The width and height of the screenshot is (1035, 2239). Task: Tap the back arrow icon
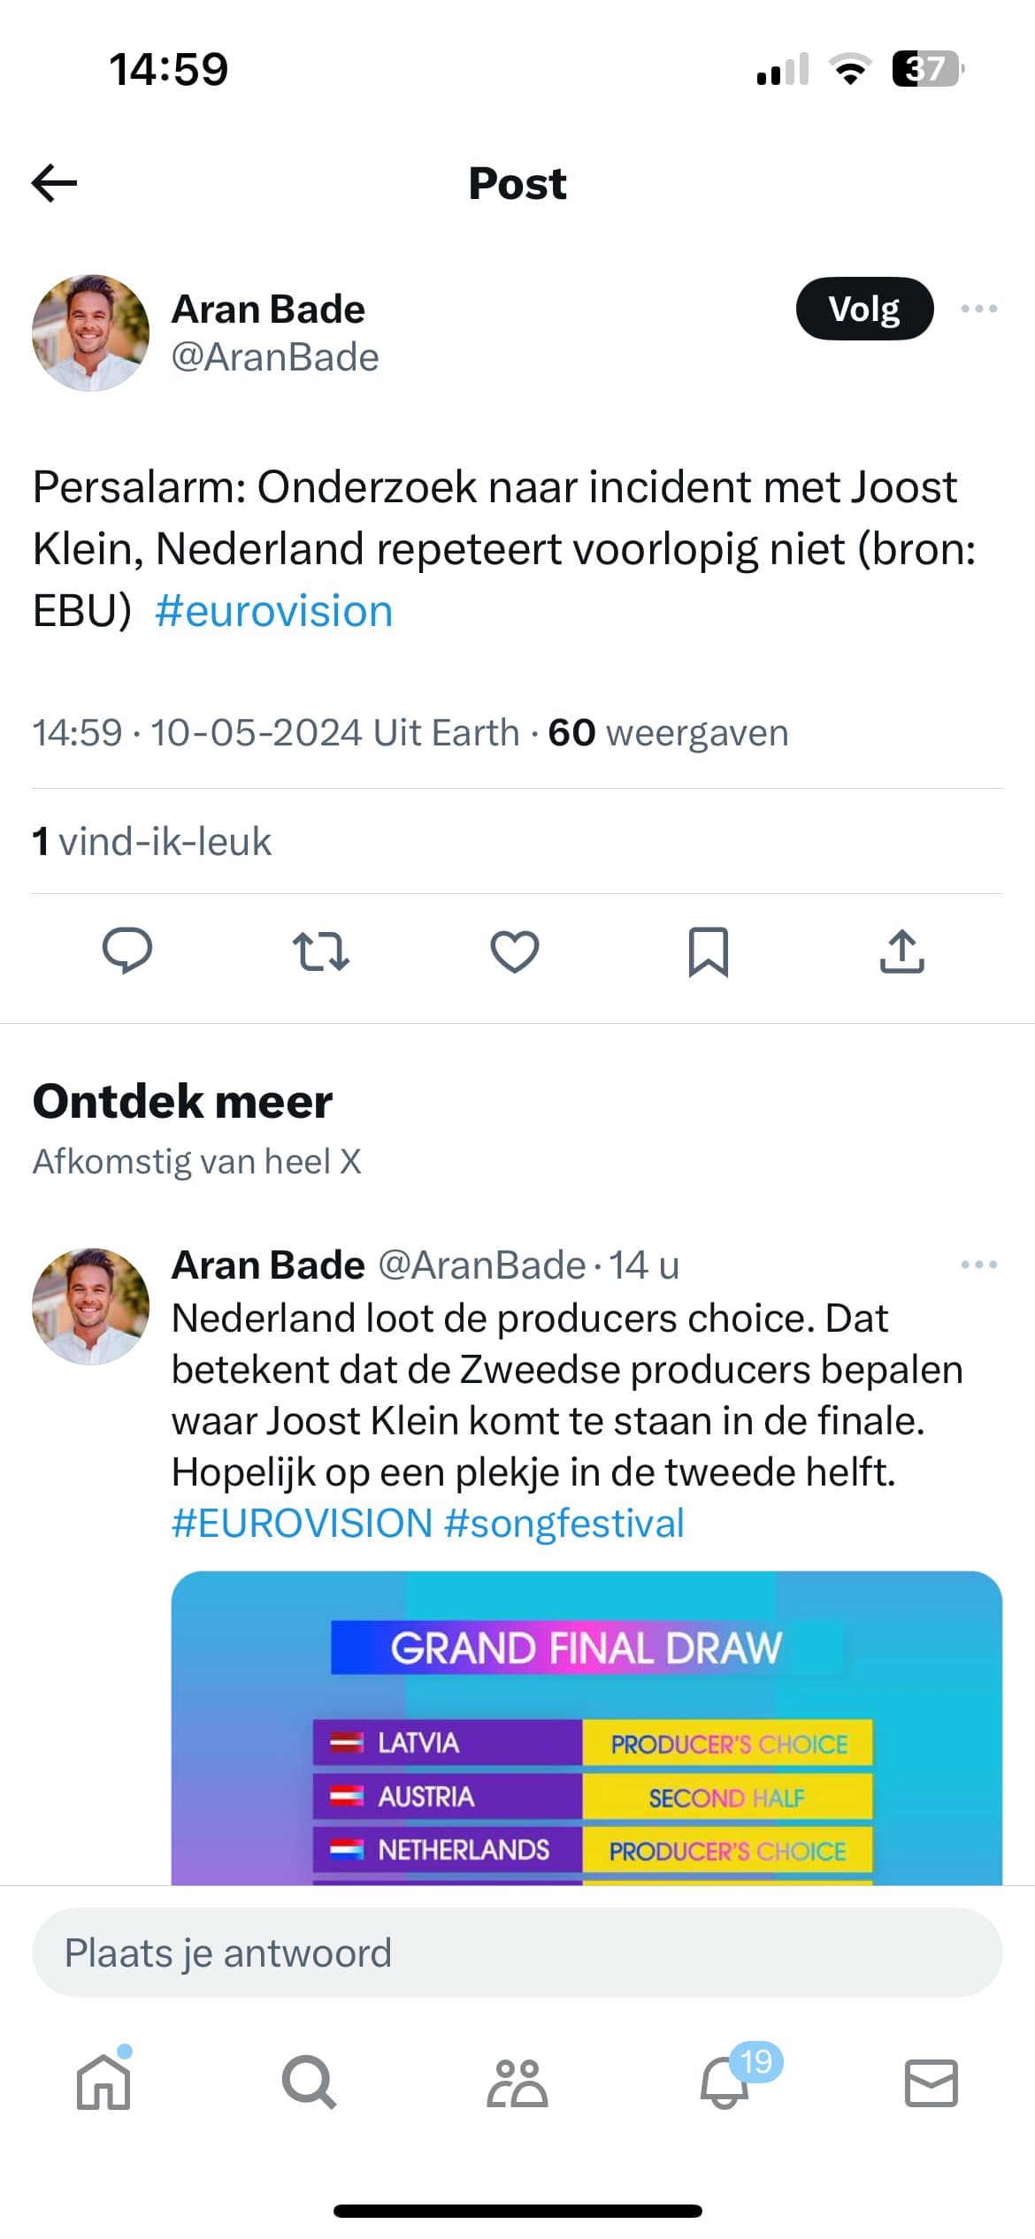[x=55, y=183]
